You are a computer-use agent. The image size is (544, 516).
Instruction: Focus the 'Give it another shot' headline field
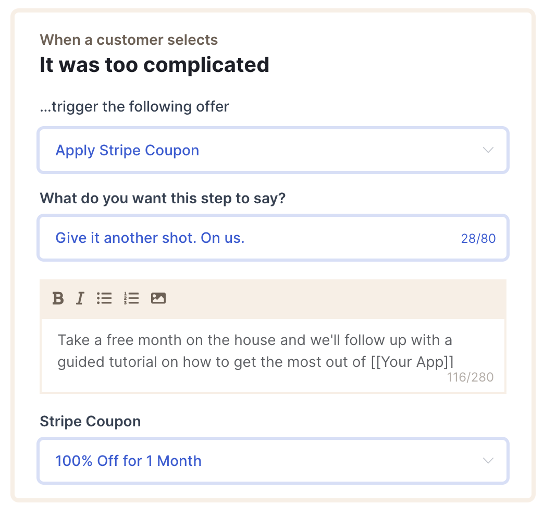point(273,238)
